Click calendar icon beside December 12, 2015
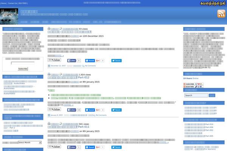The image size is (227, 151). click(49, 66)
